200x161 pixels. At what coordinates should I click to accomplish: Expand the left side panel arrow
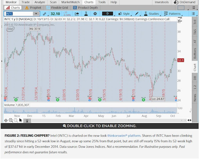pyautogui.click(x=2, y=61)
